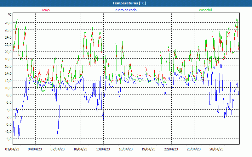Click the 18,0 y-axis value
252x157 pixels.
8,59
